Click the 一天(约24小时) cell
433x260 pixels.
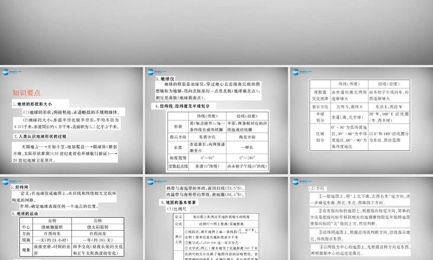(52, 240)
